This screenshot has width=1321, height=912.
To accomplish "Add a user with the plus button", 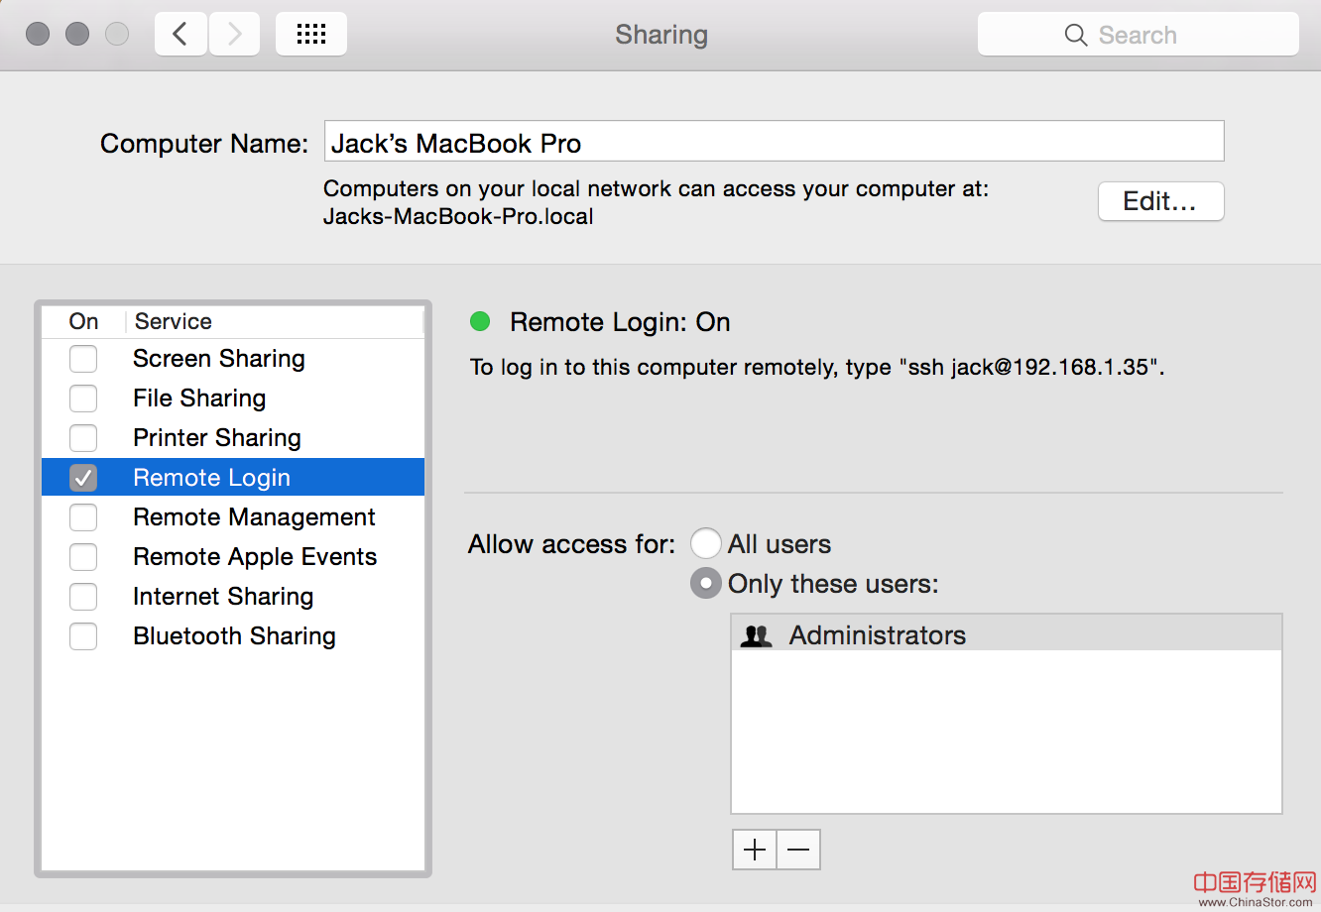I will 755,850.
